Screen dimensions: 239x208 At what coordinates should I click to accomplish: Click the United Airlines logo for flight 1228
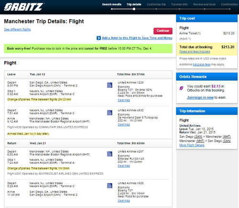(109, 85)
